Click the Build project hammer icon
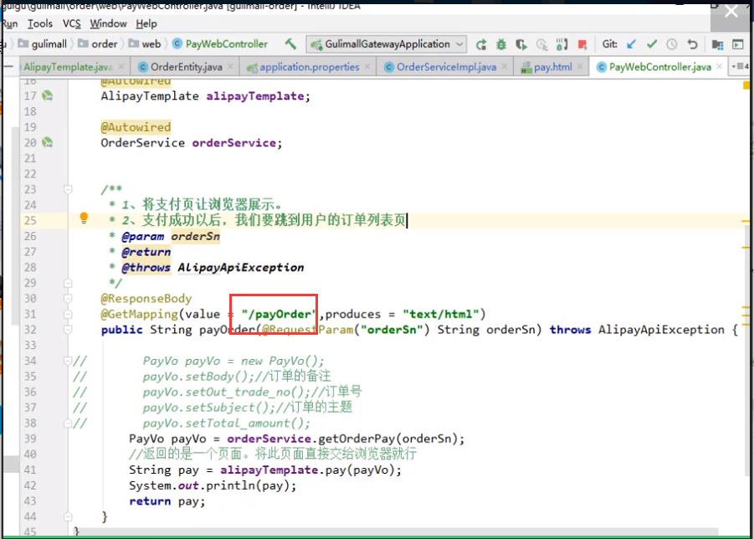This screenshot has height=539, width=754. 290,44
